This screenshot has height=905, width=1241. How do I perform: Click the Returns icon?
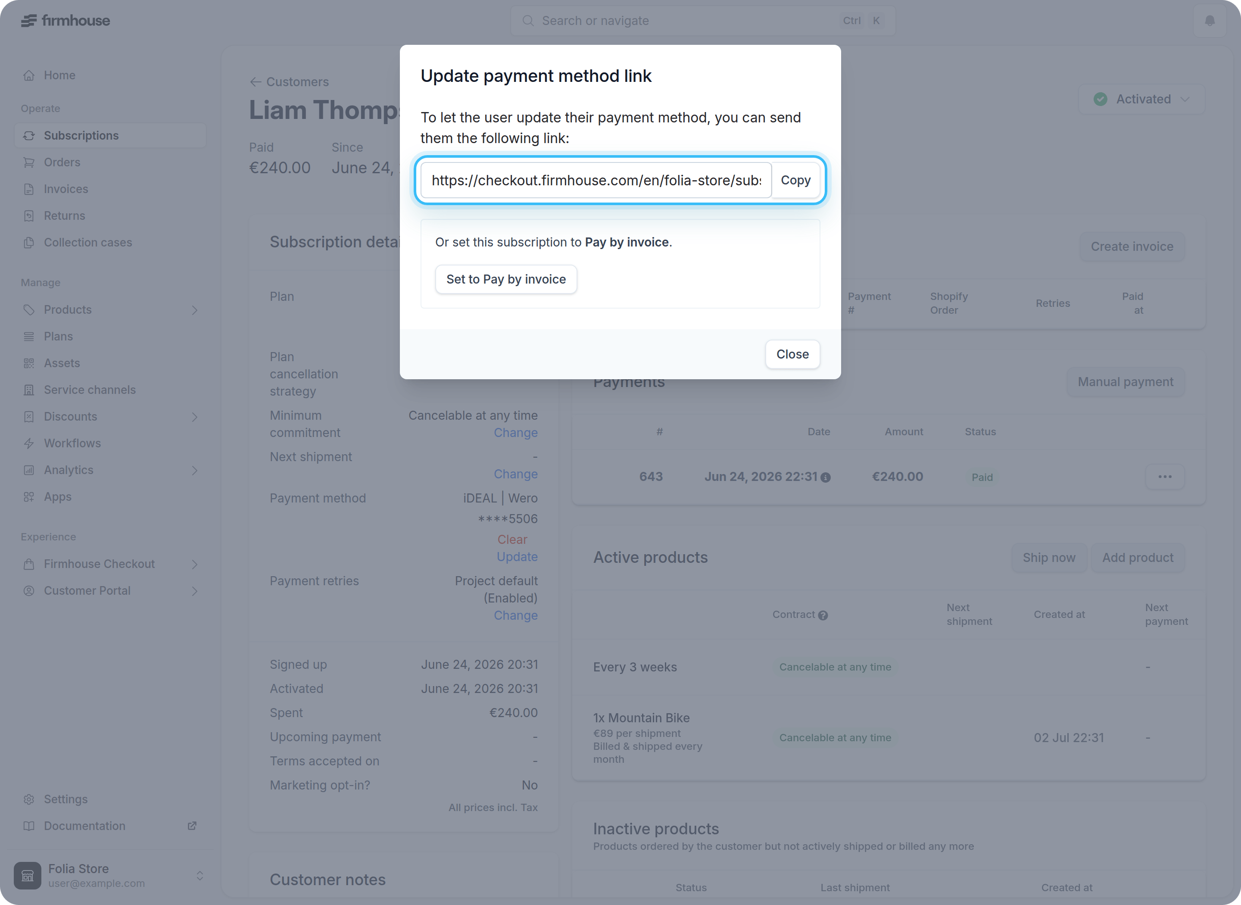[29, 216]
